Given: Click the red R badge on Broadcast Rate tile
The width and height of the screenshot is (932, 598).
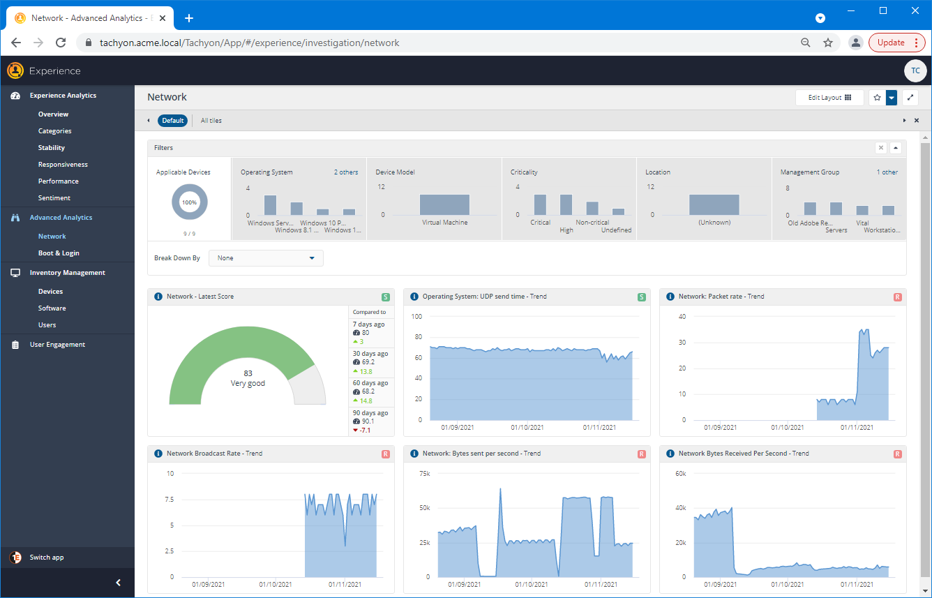Looking at the screenshot, I should point(386,454).
